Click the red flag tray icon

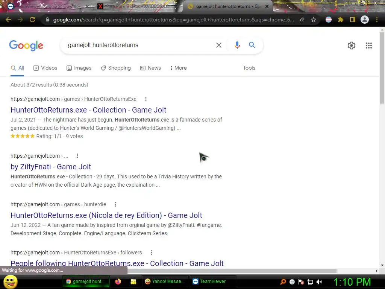click(301, 282)
